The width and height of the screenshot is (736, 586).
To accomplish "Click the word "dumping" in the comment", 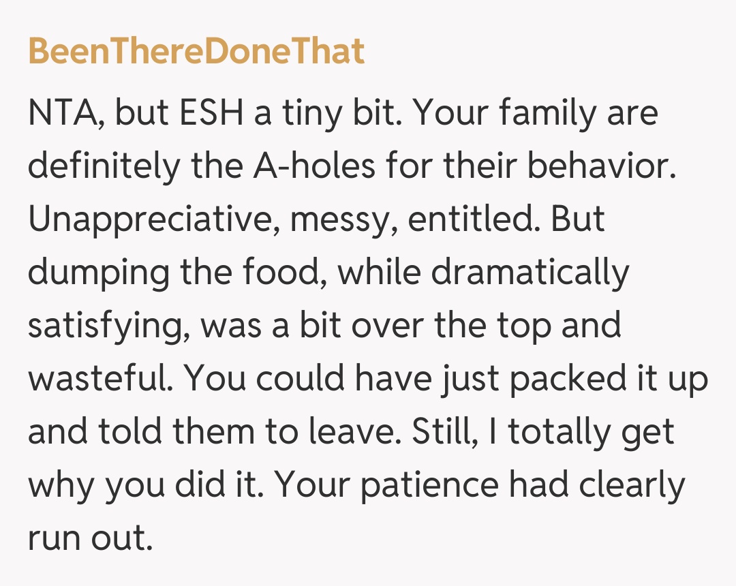I will 101,274.
